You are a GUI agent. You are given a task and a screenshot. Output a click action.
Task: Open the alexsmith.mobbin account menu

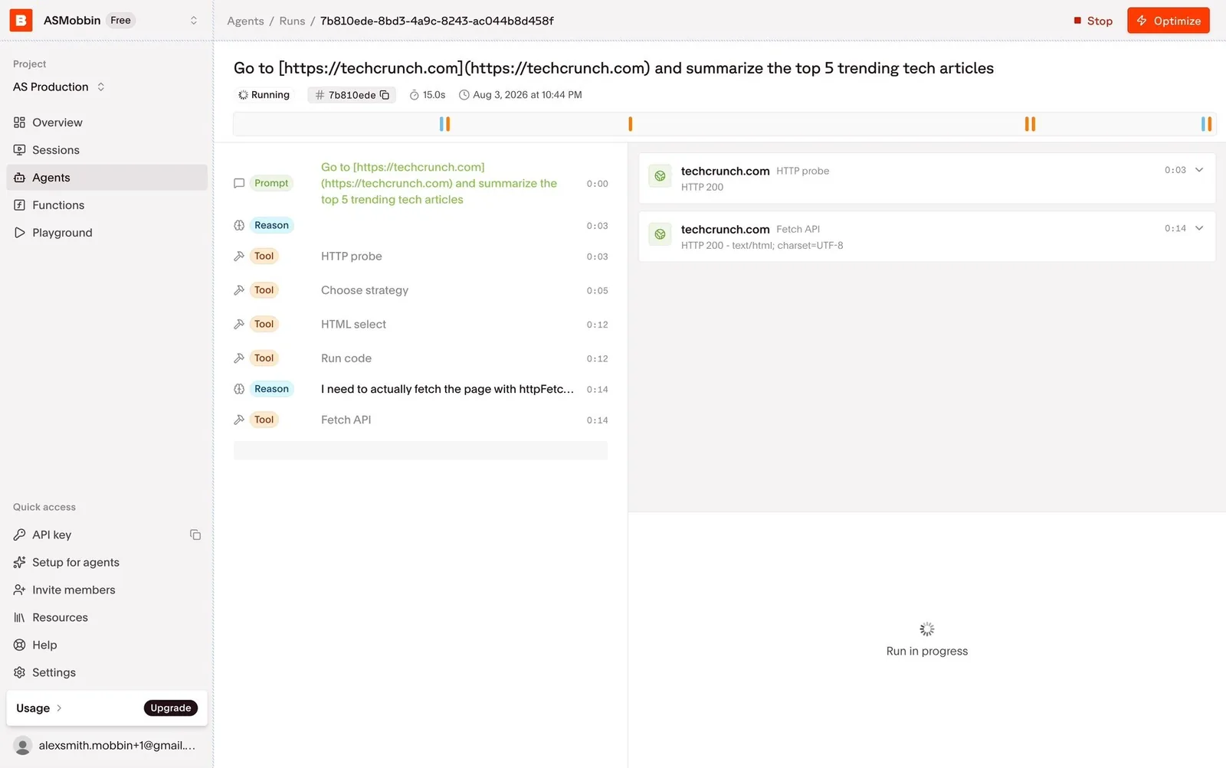point(107,745)
